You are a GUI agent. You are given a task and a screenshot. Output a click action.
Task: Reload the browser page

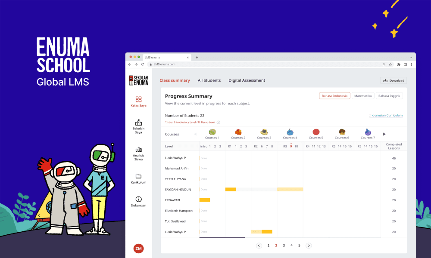tap(143, 64)
